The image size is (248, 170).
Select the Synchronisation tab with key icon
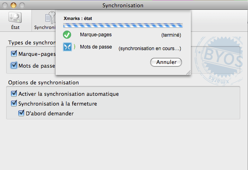(x=45, y=21)
